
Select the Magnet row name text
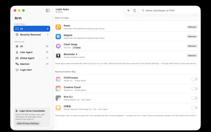[x=68, y=35]
